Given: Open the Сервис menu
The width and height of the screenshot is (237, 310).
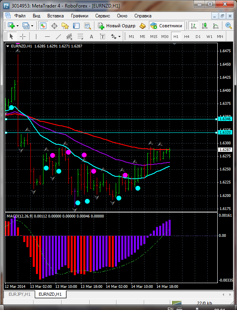Looking at the screenshot, I should pyautogui.click(x=103, y=16).
